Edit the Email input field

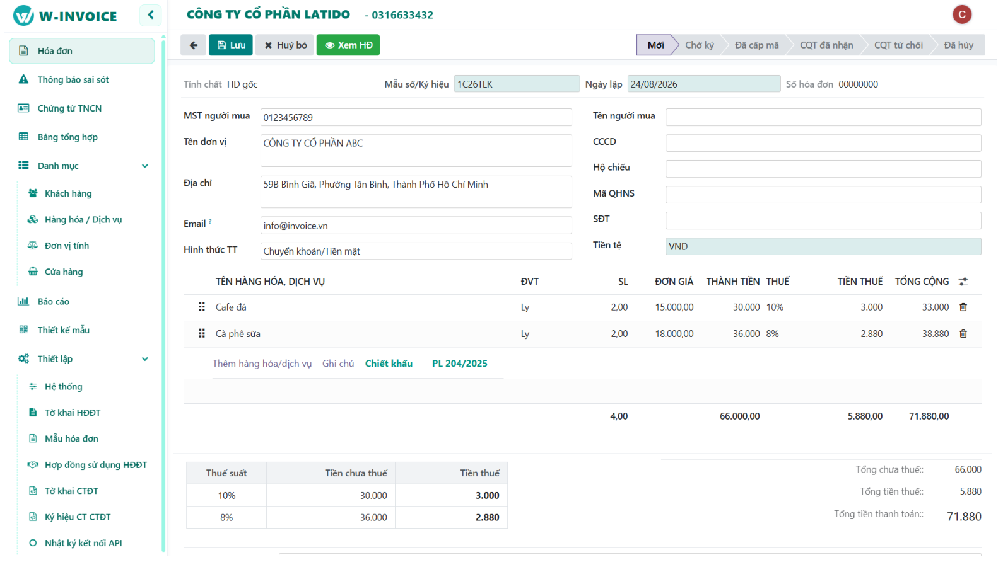point(416,226)
